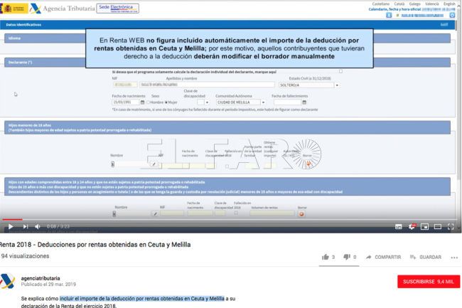The height and width of the screenshot is (308, 462).
Task: Click the Apellidos y nombre field
Action: [207, 85]
